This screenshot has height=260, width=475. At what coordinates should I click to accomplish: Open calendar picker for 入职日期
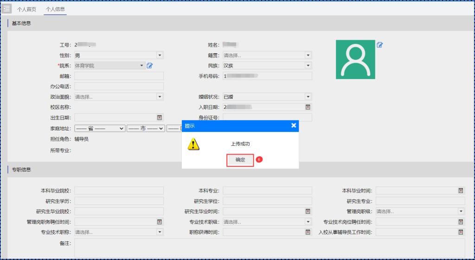(x=308, y=107)
